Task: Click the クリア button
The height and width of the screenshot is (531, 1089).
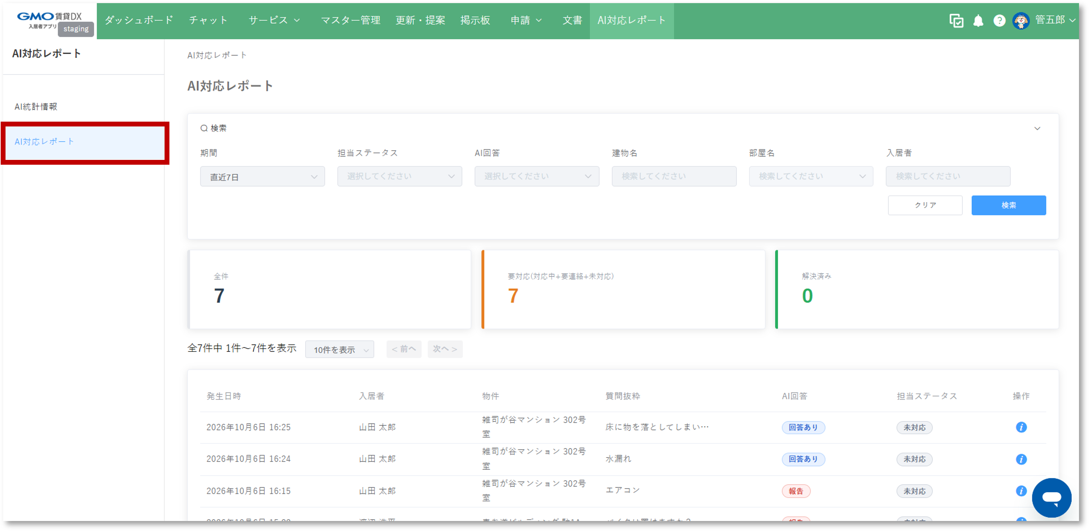Action: (x=925, y=205)
